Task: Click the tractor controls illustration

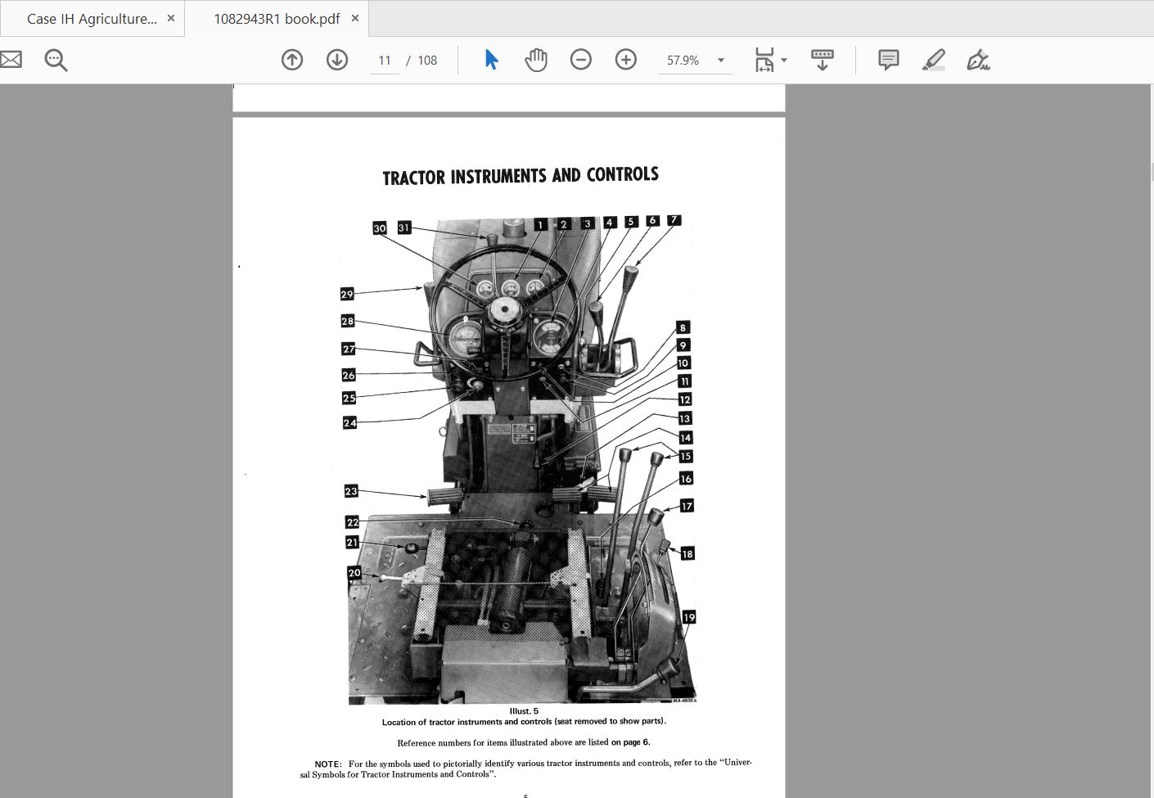Action: pyautogui.click(x=521, y=460)
